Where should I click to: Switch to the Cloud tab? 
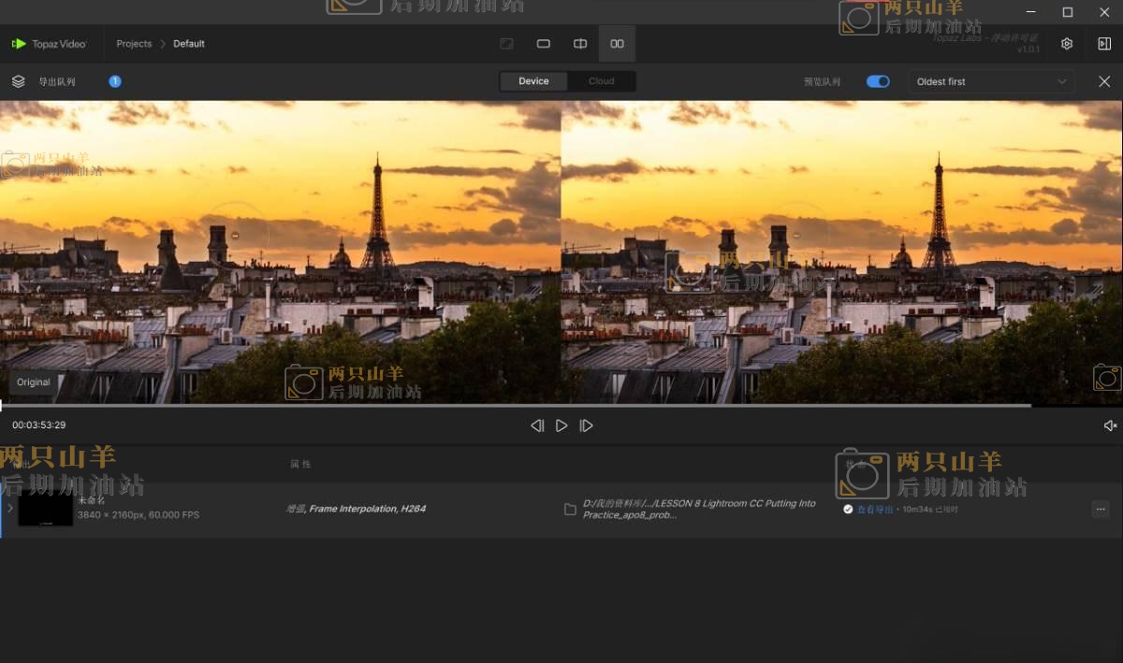pos(601,81)
